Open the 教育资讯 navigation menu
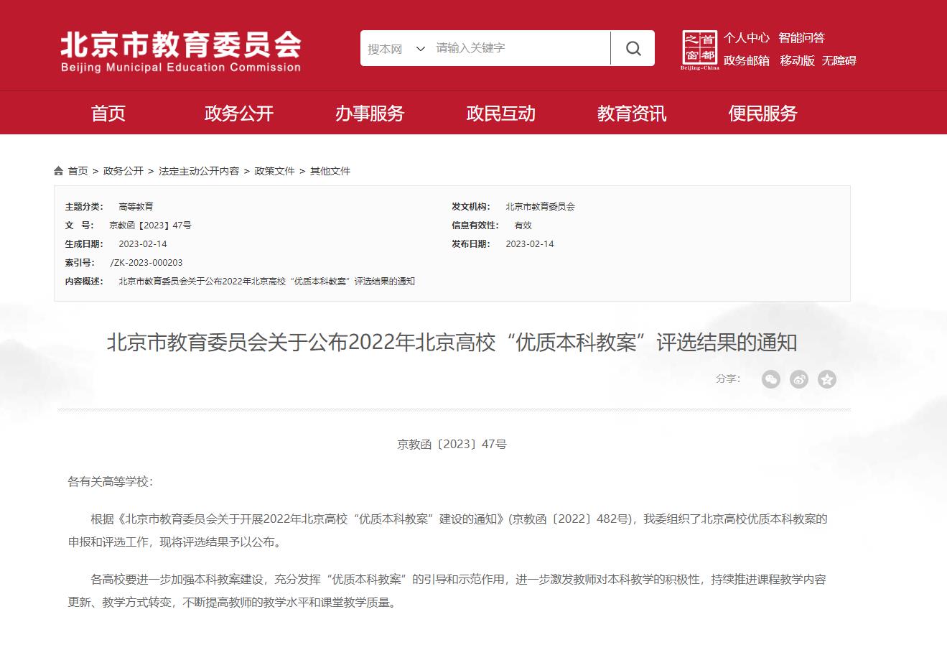The image size is (947, 645). coord(632,113)
